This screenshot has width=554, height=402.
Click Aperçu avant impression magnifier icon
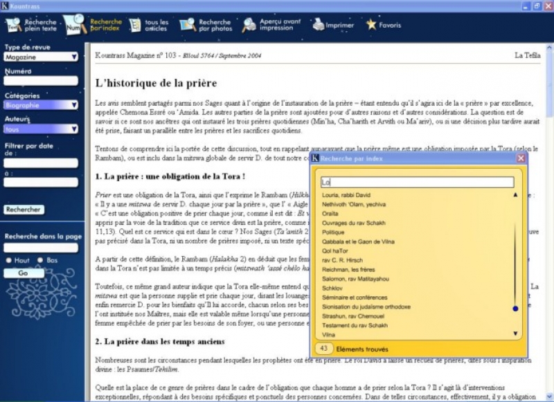tap(249, 25)
